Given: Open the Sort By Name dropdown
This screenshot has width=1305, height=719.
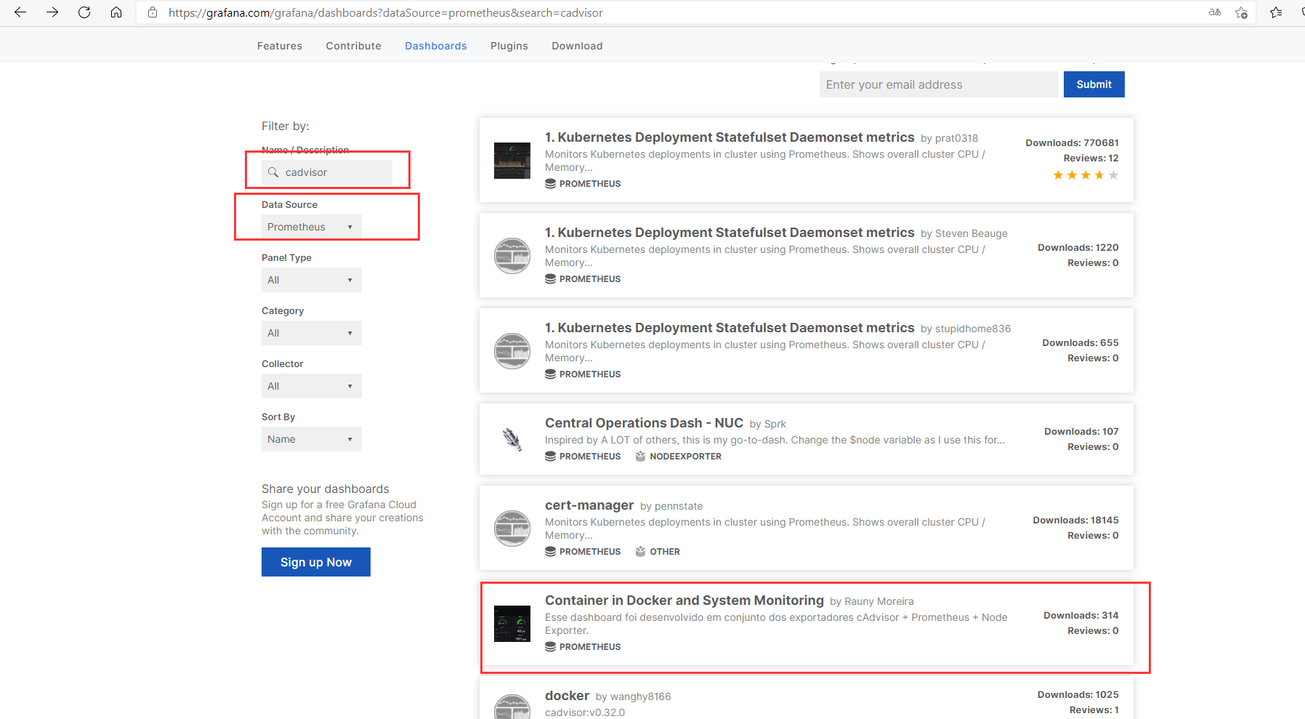Looking at the screenshot, I should pyautogui.click(x=311, y=439).
